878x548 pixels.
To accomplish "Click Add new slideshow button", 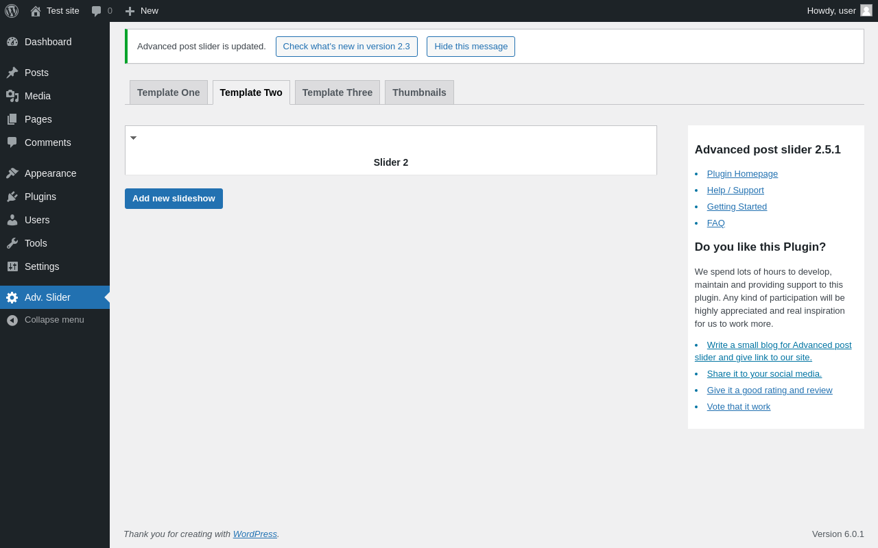I will coord(174,199).
